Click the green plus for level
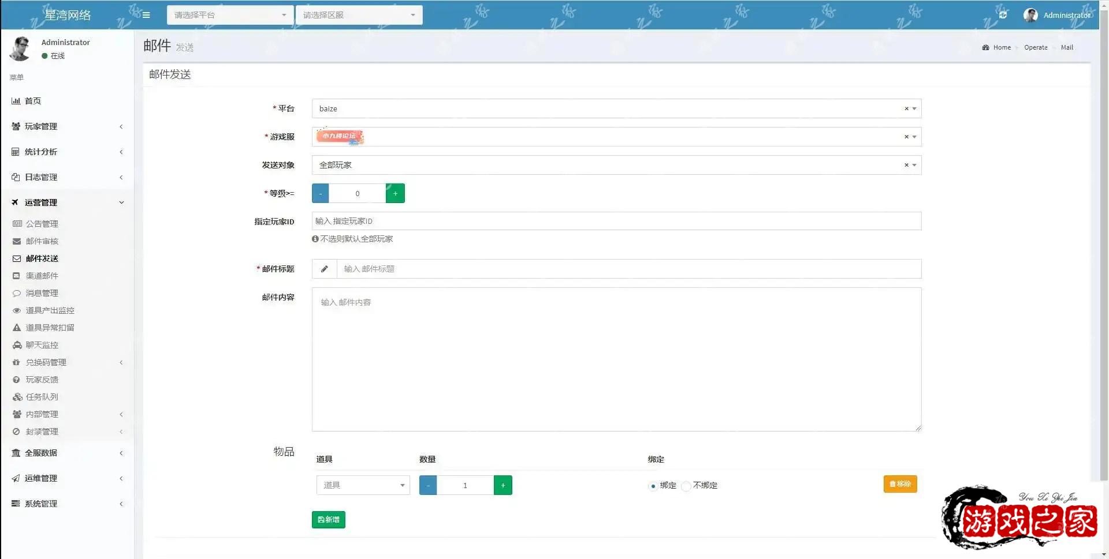The image size is (1109, 559). click(x=395, y=193)
